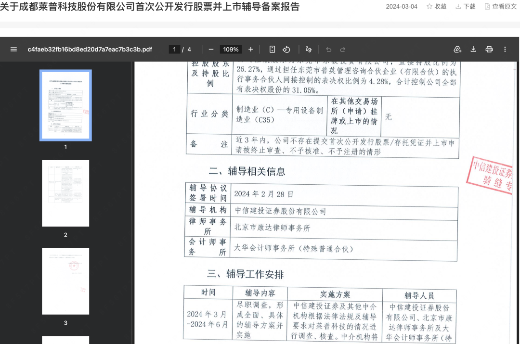Select the page 1 thumbnail

click(x=65, y=105)
